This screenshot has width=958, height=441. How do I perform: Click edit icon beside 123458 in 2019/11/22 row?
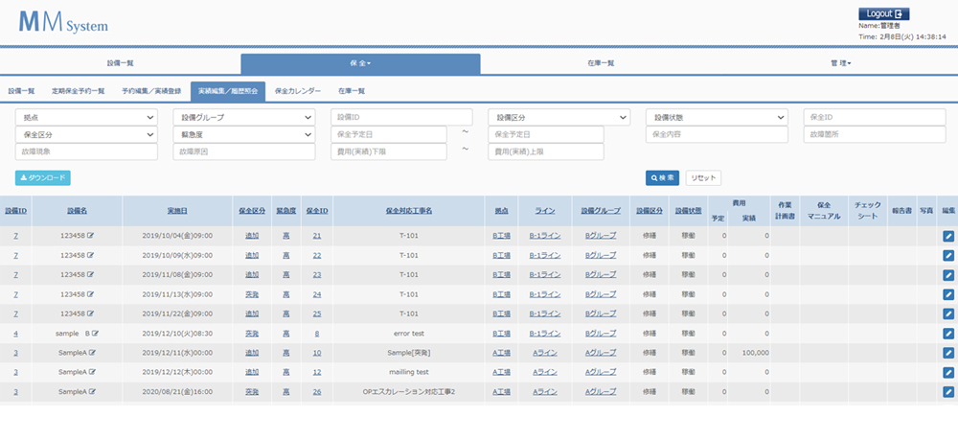91,313
